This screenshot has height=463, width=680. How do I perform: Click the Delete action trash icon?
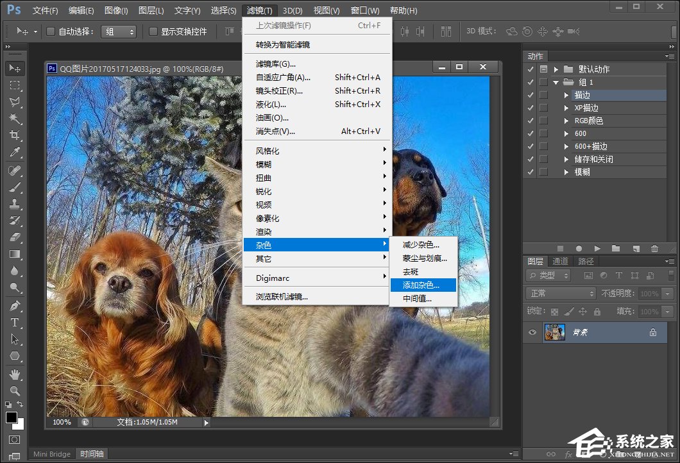655,248
